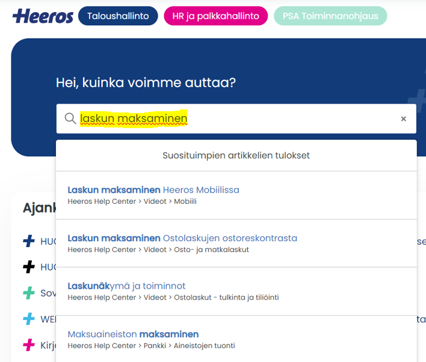Click breadcrumb text 'Heeros Help Center > Videot > Mobiili'

click(x=132, y=201)
